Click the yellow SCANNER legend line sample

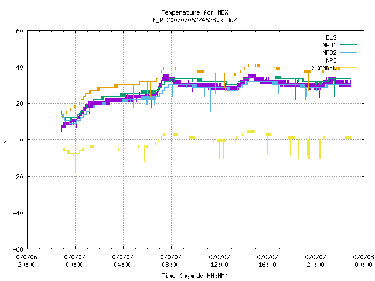[x=349, y=68]
